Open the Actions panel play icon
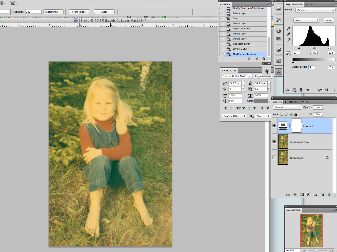Viewport: 337px width, 252px height. click(279, 61)
